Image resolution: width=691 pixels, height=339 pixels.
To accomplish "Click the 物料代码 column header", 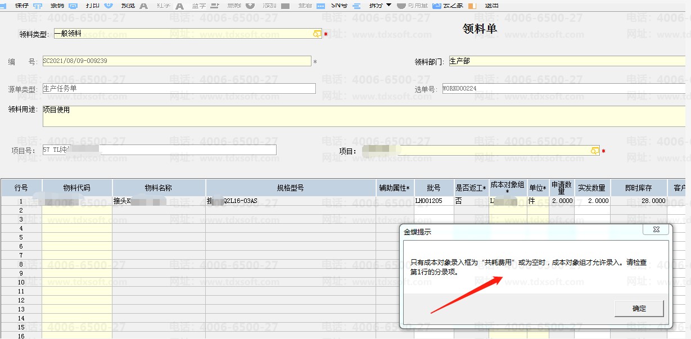I will [77, 188].
